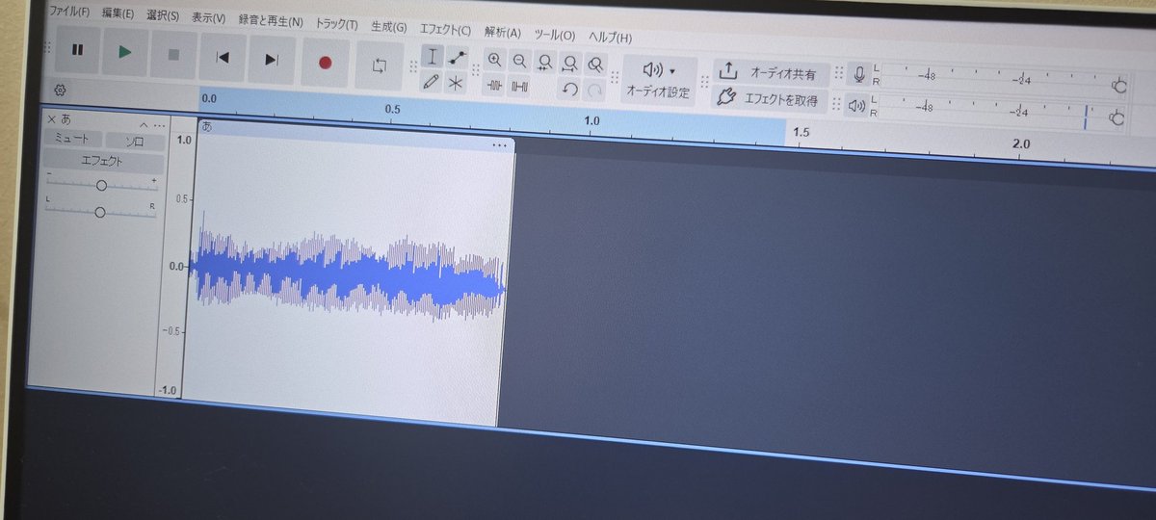This screenshot has width=1156, height=520.
Task: Open the 表示(V) menu
Action: click(x=208, y=18)
